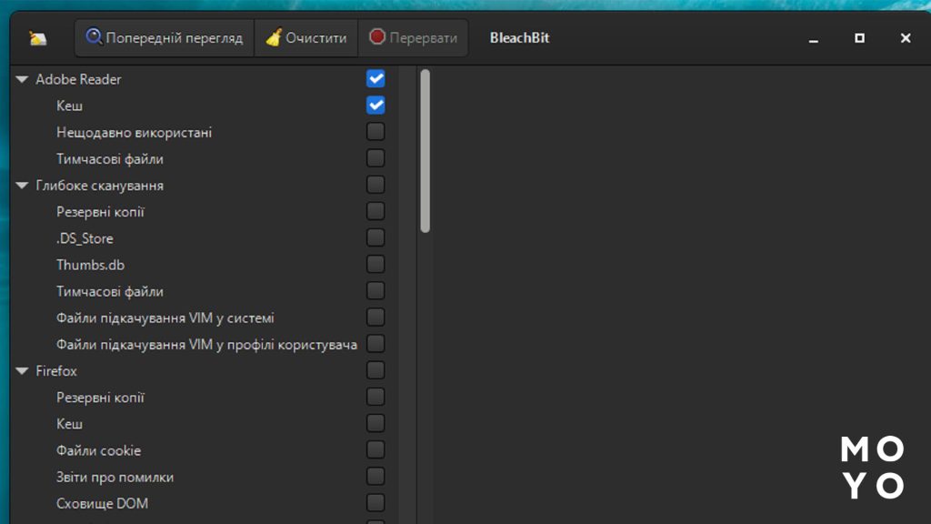The image size is (931, 524).
Task: Close the BleachBit window
Action: (x=906, y=38)
